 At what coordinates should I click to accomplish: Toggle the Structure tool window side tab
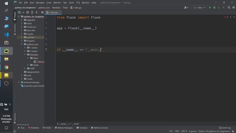15,30
